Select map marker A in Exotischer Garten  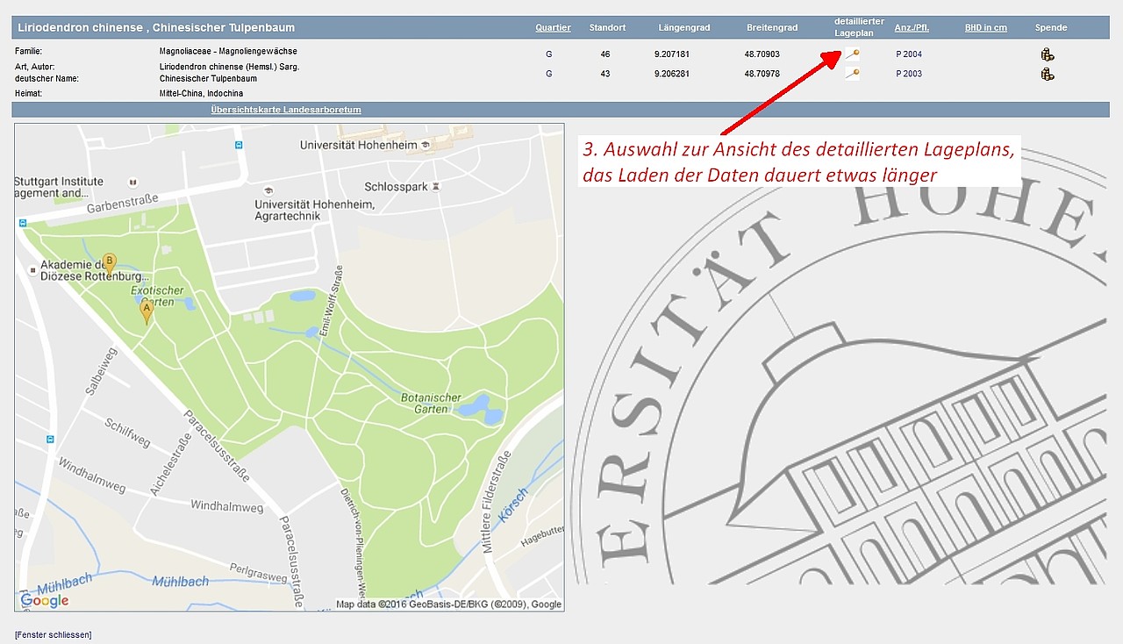[x=147, y=311]
